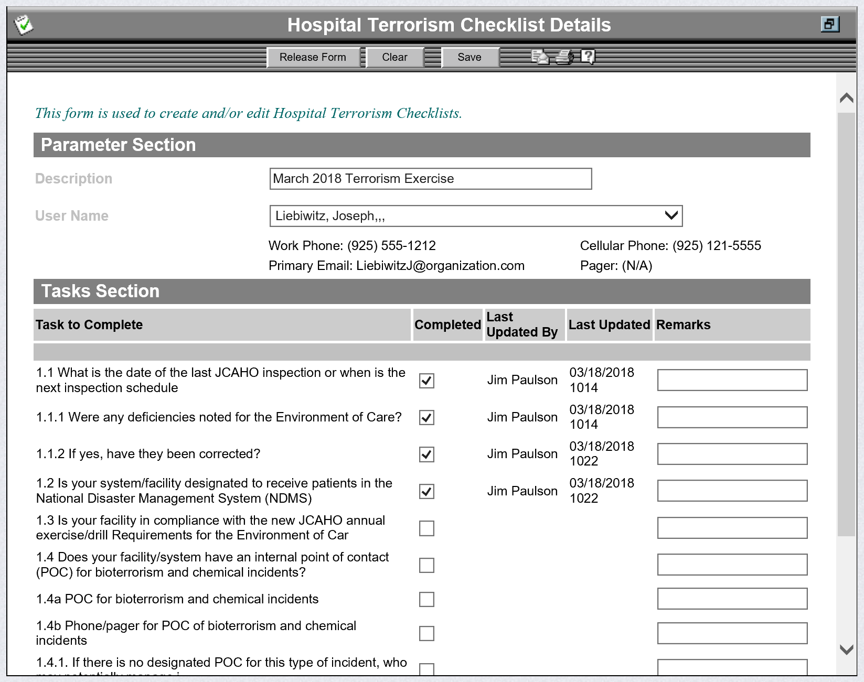Click Remarks field for task 1.2
This screenshot has height=682, width=864.
732,491
